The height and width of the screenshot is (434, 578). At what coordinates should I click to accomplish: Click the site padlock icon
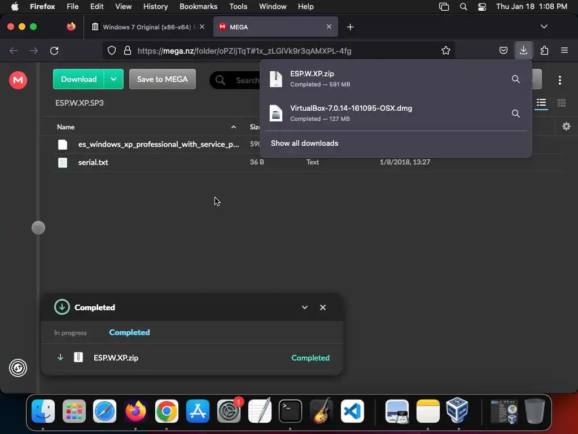click(x=128, y=50)
